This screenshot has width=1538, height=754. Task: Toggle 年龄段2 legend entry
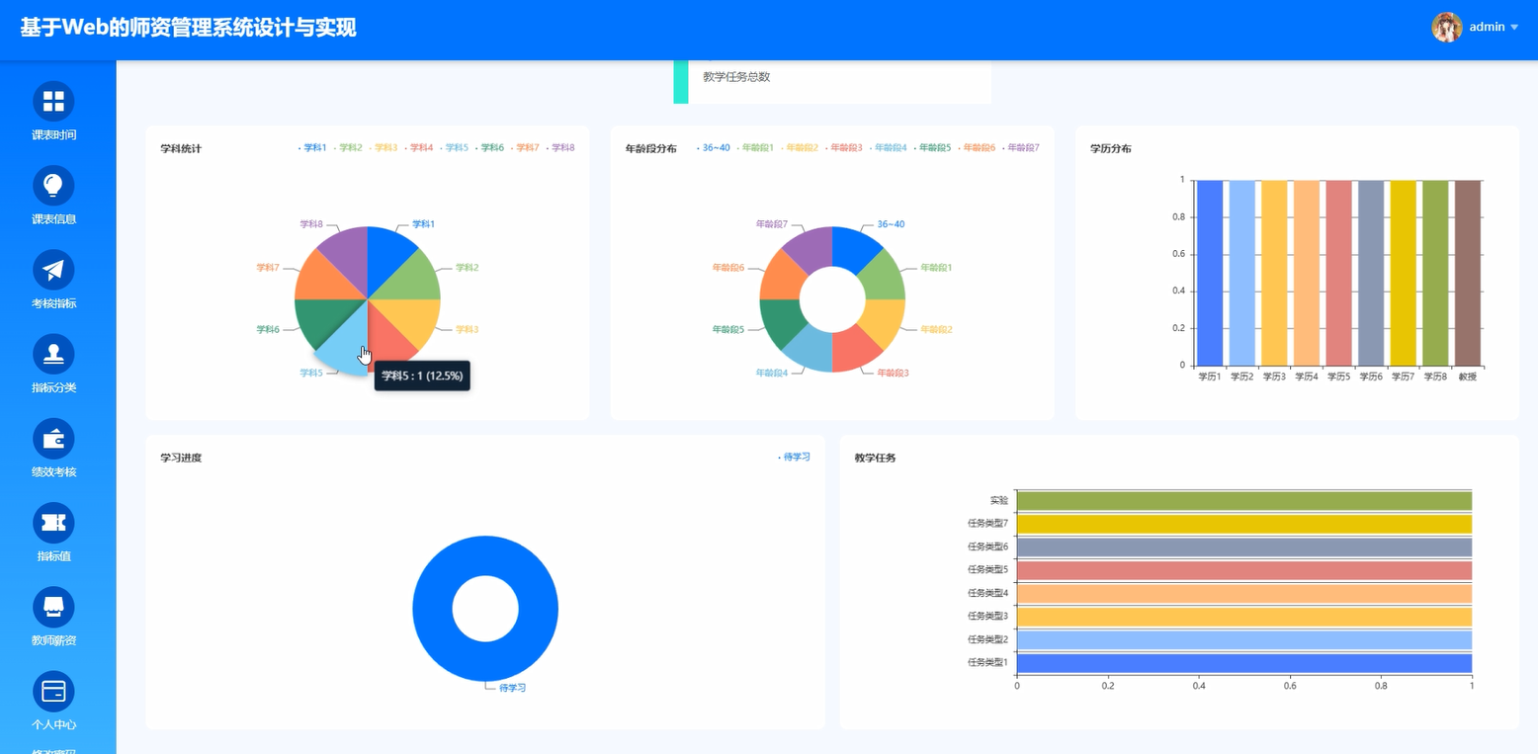click(801, 148)
